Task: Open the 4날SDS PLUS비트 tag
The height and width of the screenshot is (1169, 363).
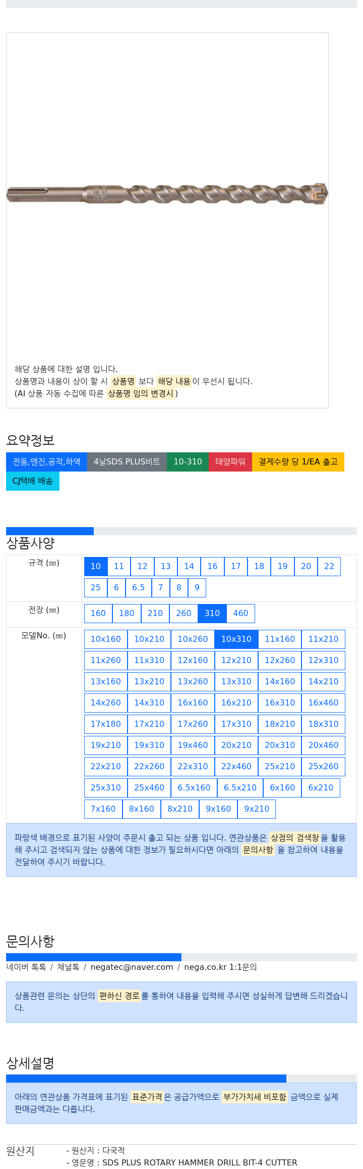Action: (x=127, y=462)
